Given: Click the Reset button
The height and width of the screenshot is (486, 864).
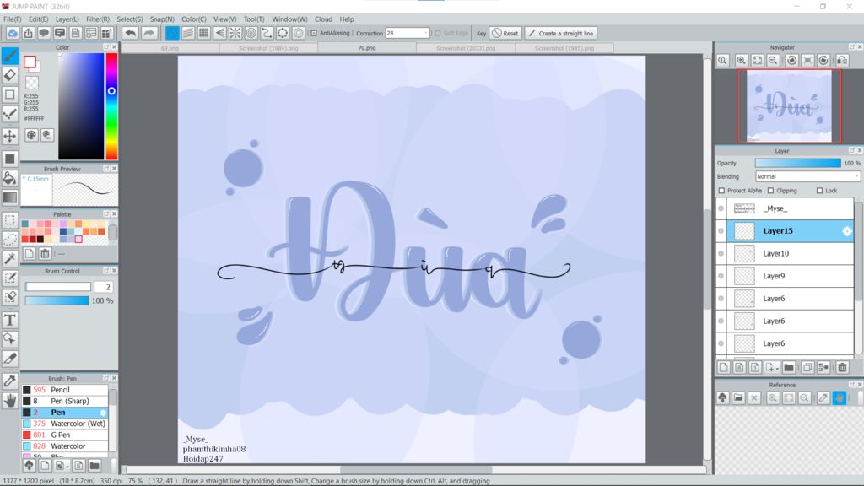Looking at the screenshot, I should 505,33.
